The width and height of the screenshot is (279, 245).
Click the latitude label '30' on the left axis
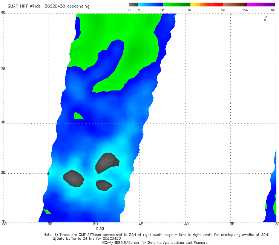(3, 122)
